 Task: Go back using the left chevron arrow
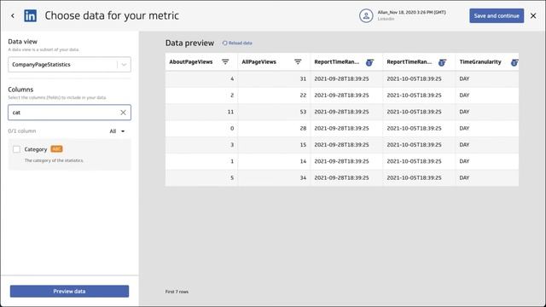[x=13, y=15]
